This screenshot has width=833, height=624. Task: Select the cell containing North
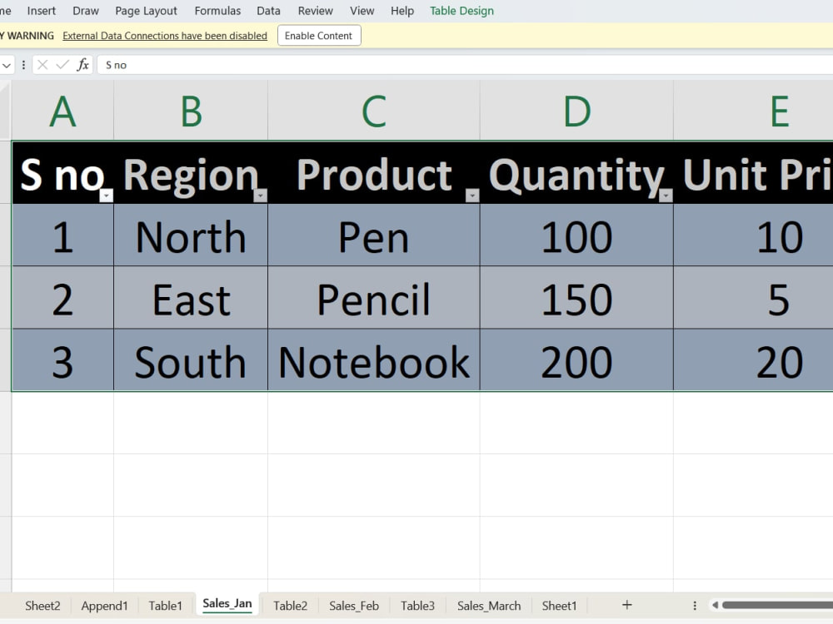point(191,235)
